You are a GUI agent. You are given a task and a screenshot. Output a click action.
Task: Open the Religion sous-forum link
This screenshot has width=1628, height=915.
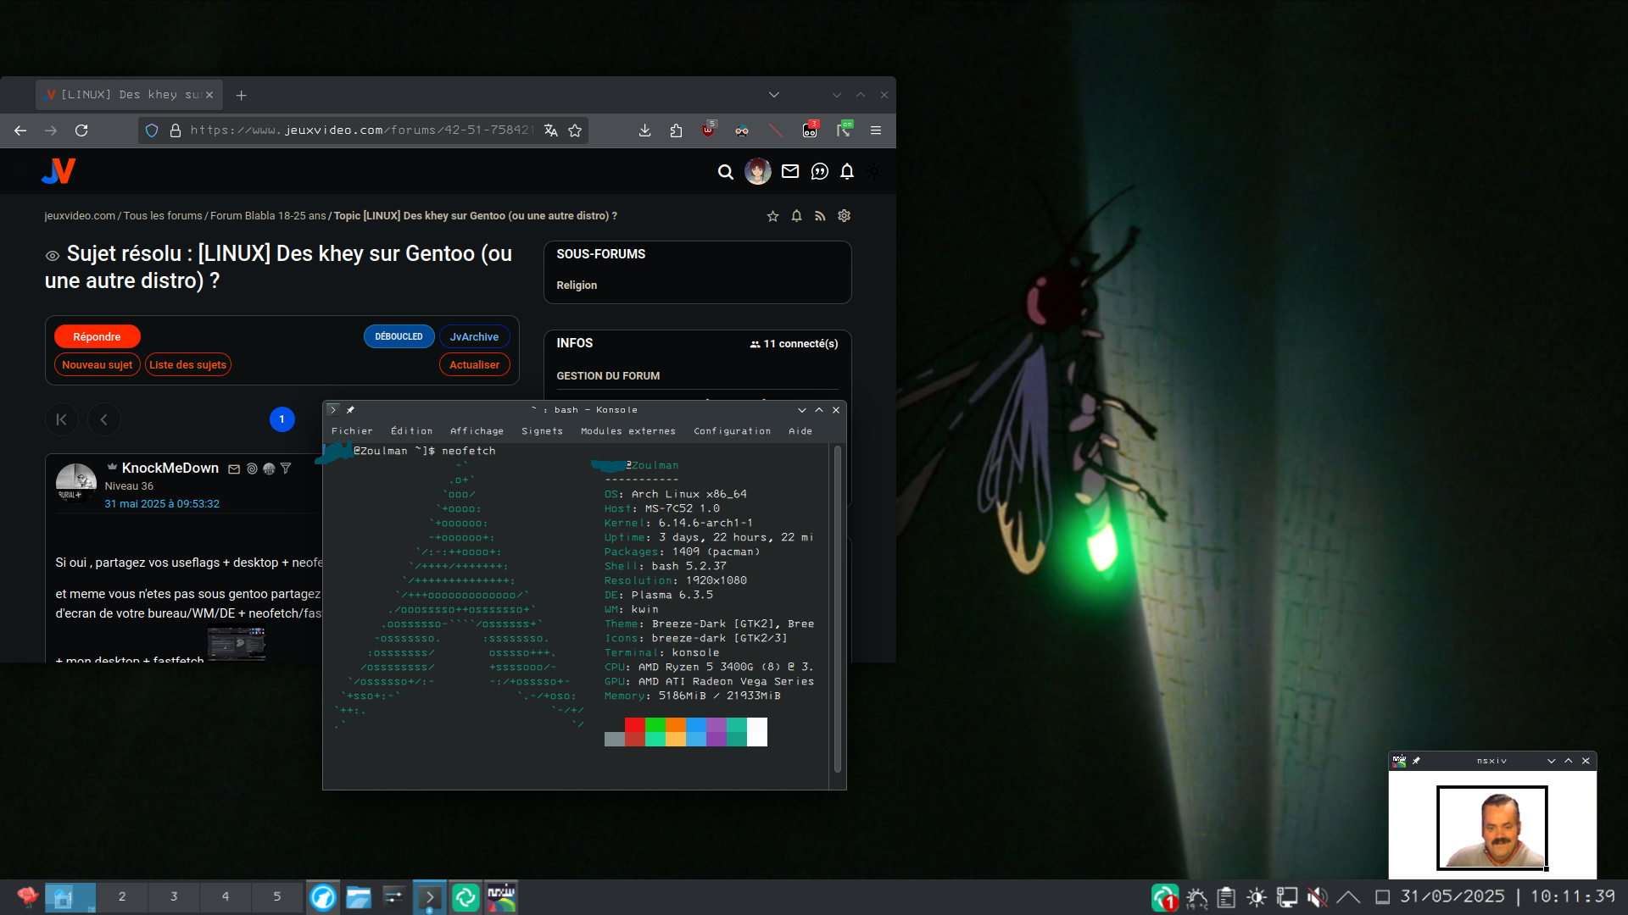pos(577,286)
